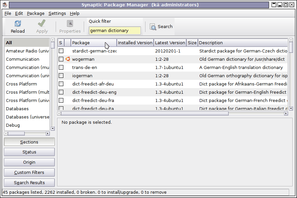The image size is (297, 198).
Task: Click the package list scroll down arrow
Action: 291,109
